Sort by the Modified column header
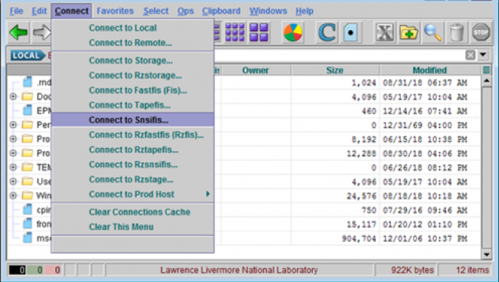Screen dimensions: 499x282 tap(429, 70)
